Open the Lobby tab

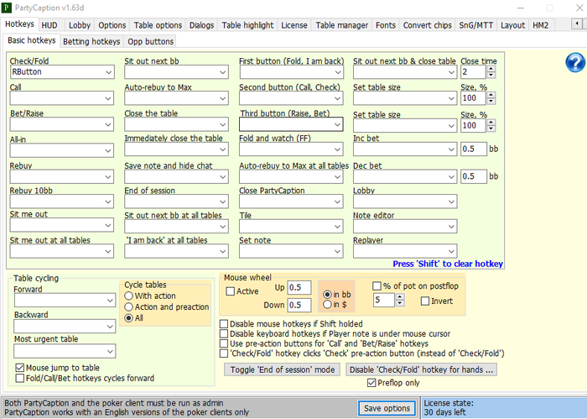80,25
